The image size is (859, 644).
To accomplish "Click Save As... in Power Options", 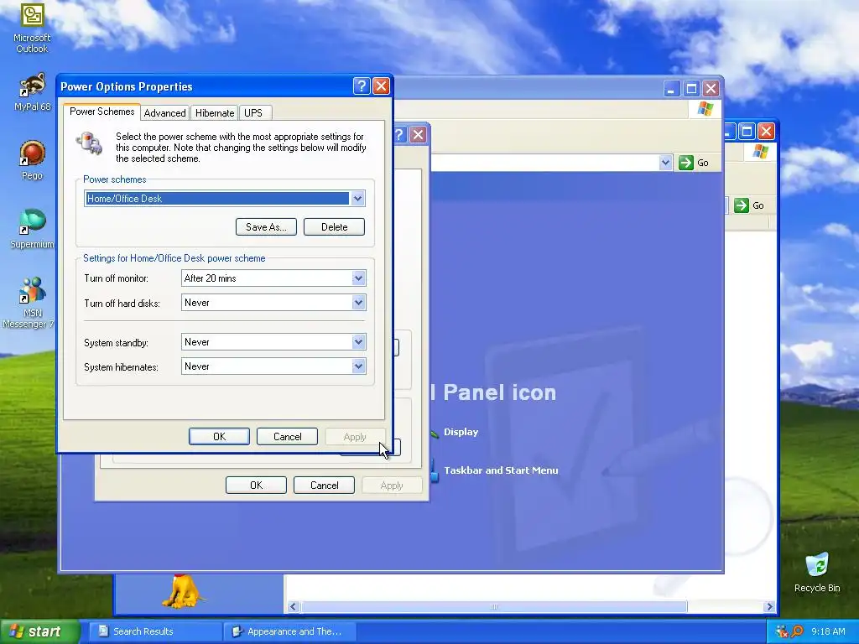I will (x=266, y=226).
